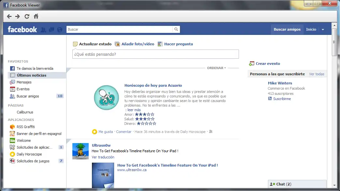Select Añadir foto/vídeo tab

tap(138, 44)
